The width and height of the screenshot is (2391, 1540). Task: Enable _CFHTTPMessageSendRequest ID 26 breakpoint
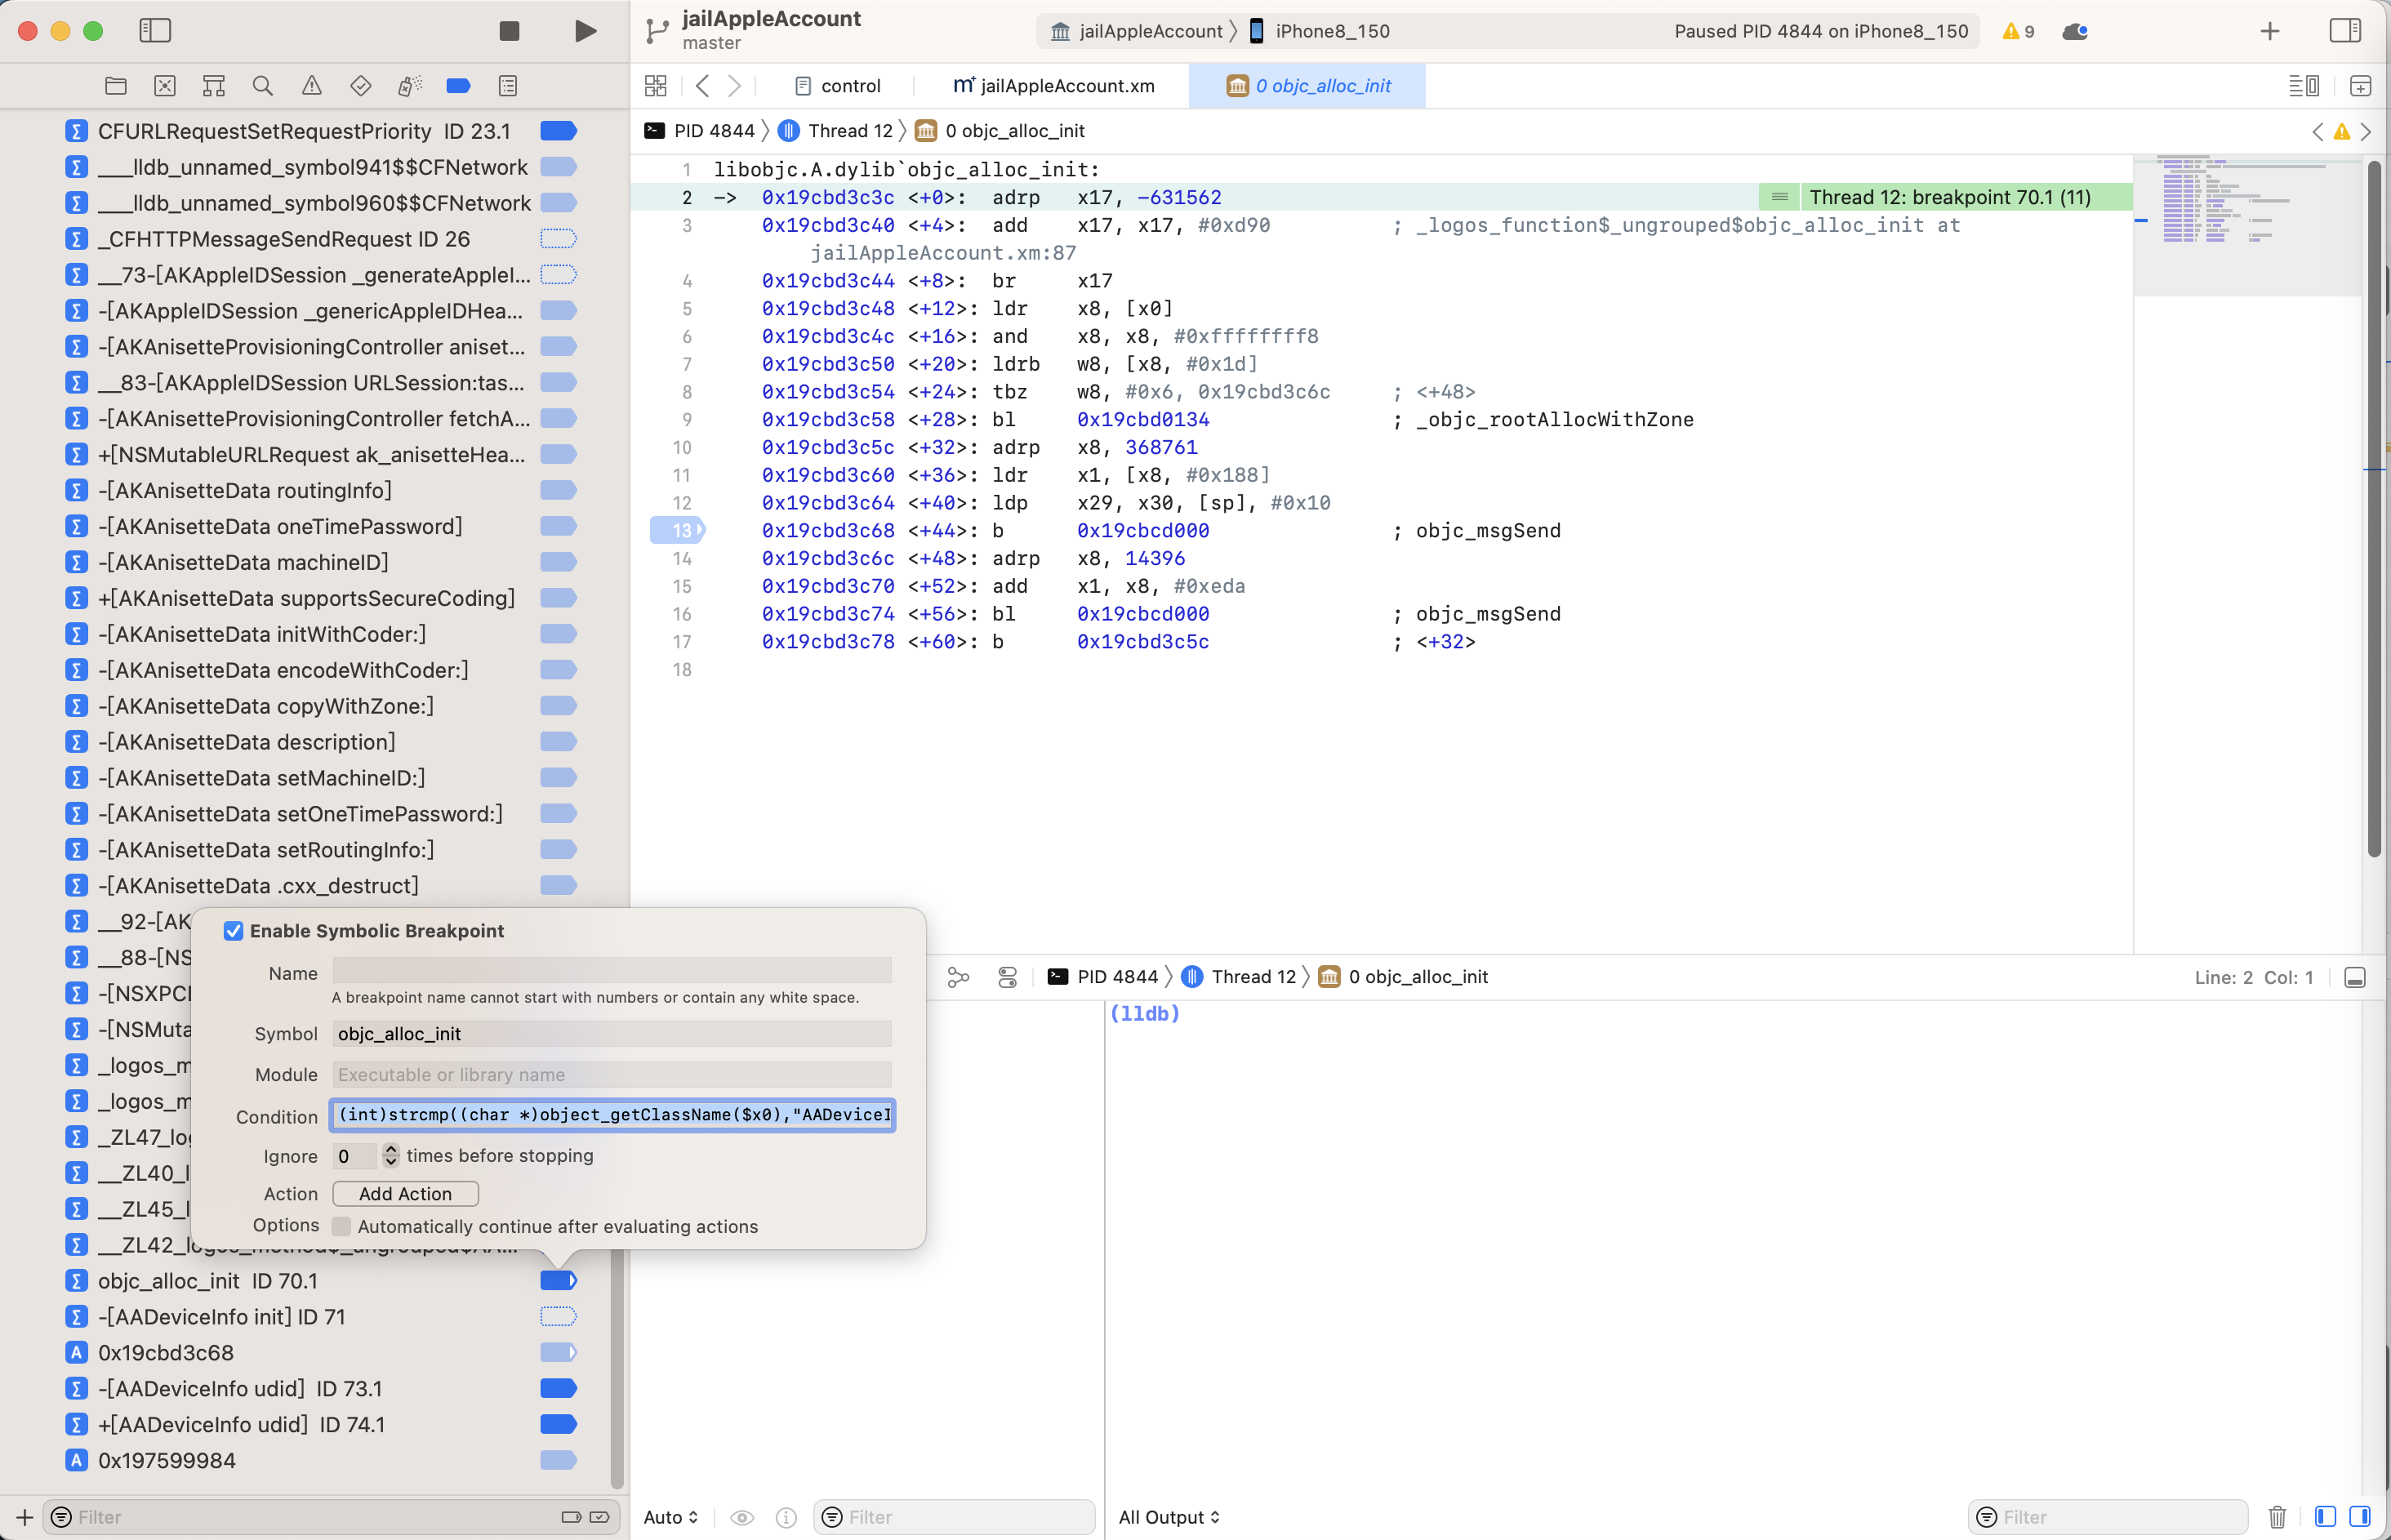click(559, 239)
